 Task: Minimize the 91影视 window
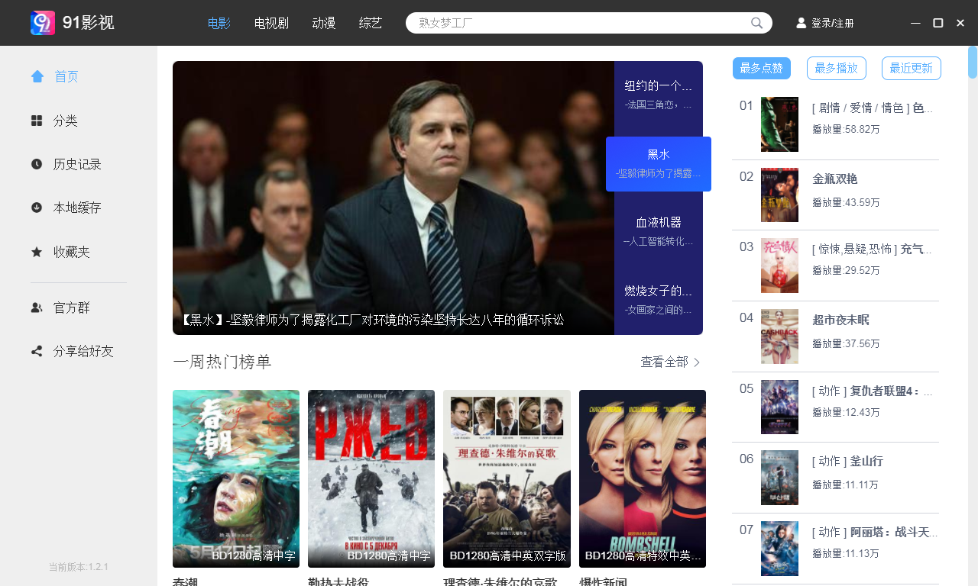(x=915, y=23)
